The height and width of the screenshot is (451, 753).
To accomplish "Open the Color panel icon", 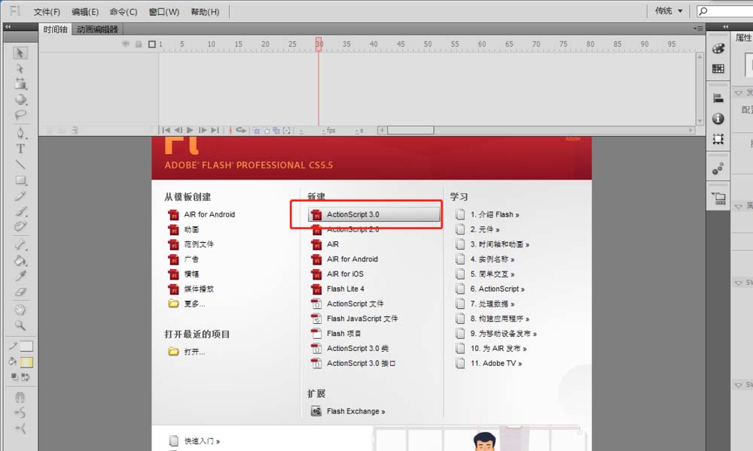I will point(718,48).
